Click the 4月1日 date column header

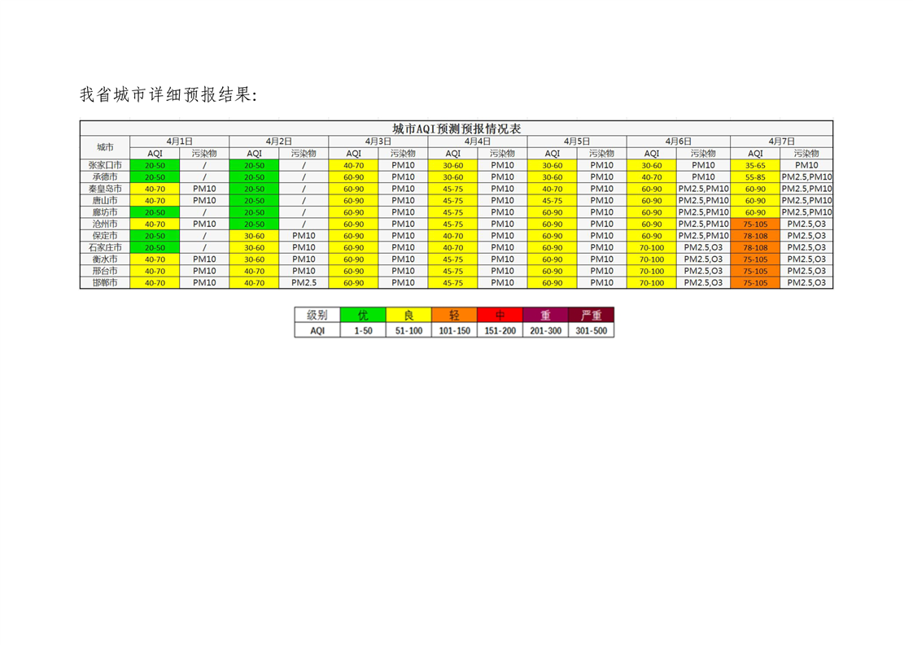point(179,142)
